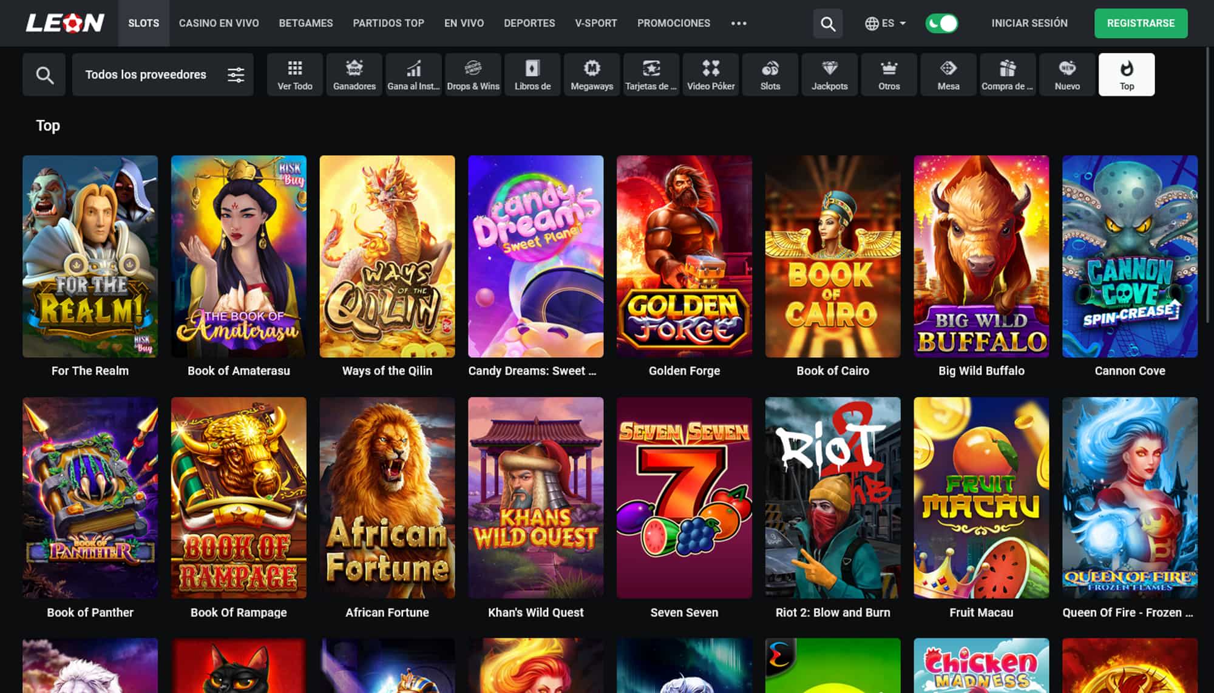Click the Registrarse button
Screen dimensions: 1214x693
1141,24
